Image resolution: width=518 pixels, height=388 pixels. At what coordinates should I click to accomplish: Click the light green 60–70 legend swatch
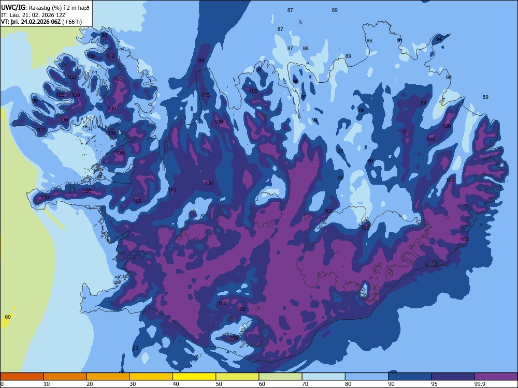point(280,377)
